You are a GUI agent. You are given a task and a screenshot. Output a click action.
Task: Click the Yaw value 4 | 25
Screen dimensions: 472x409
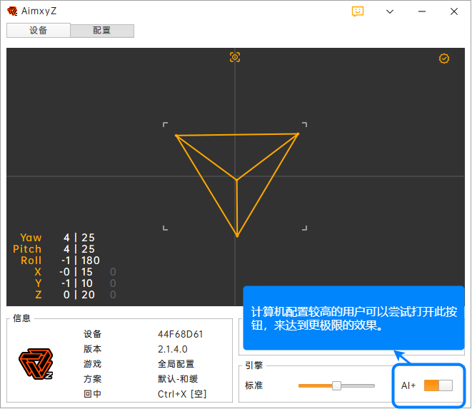pos(79,238)
